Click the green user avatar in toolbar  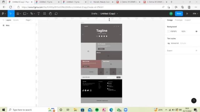tap(171, 14)
